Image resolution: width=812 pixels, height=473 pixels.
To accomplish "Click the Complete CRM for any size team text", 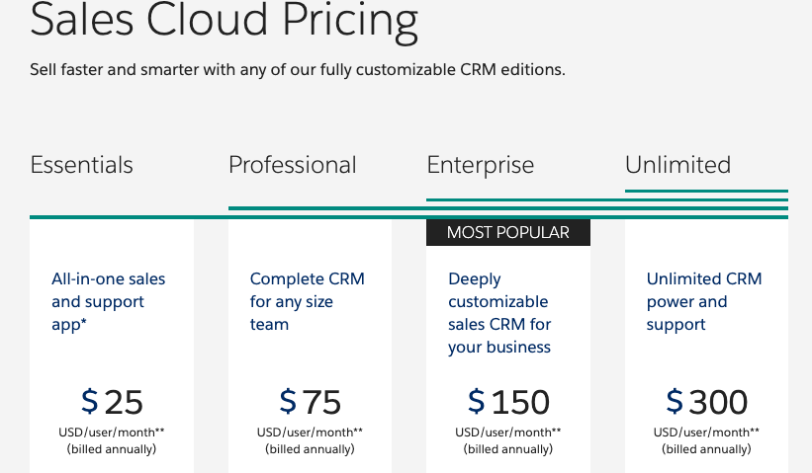I will 307,301.
